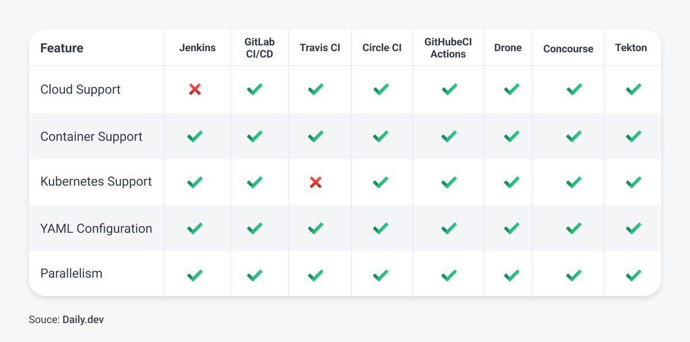Click the Parallelism row label

coord(71,273)
